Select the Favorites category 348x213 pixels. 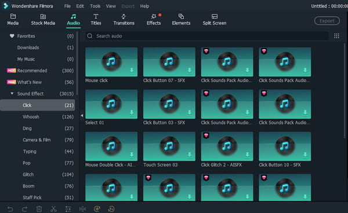click(38, 36)
